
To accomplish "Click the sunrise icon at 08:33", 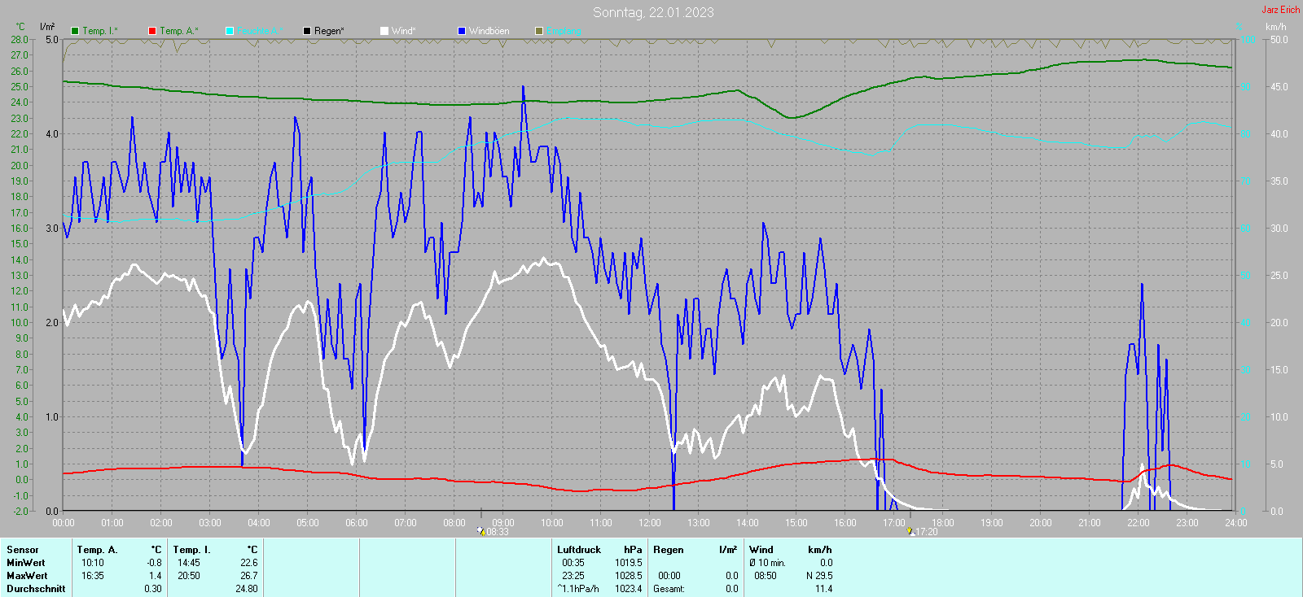I will pyautogui.click(x=481, y=531).
